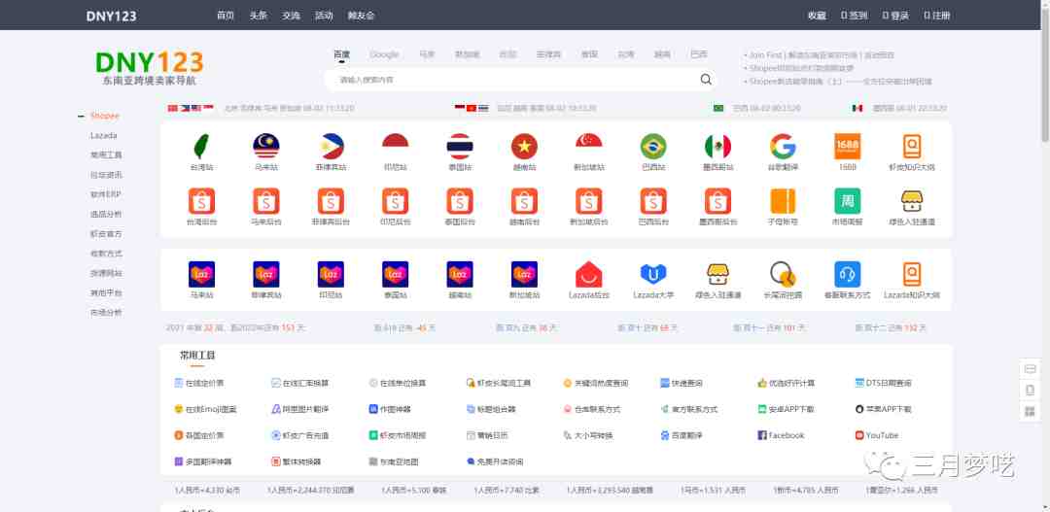Open the Lazada Malaysia site icon
This screenshot has width=1050, height=512.
pos(201,274)
